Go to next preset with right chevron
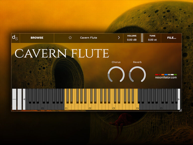Image resolution: width=193 pixels, height=145 pixels. pos(119,38)
